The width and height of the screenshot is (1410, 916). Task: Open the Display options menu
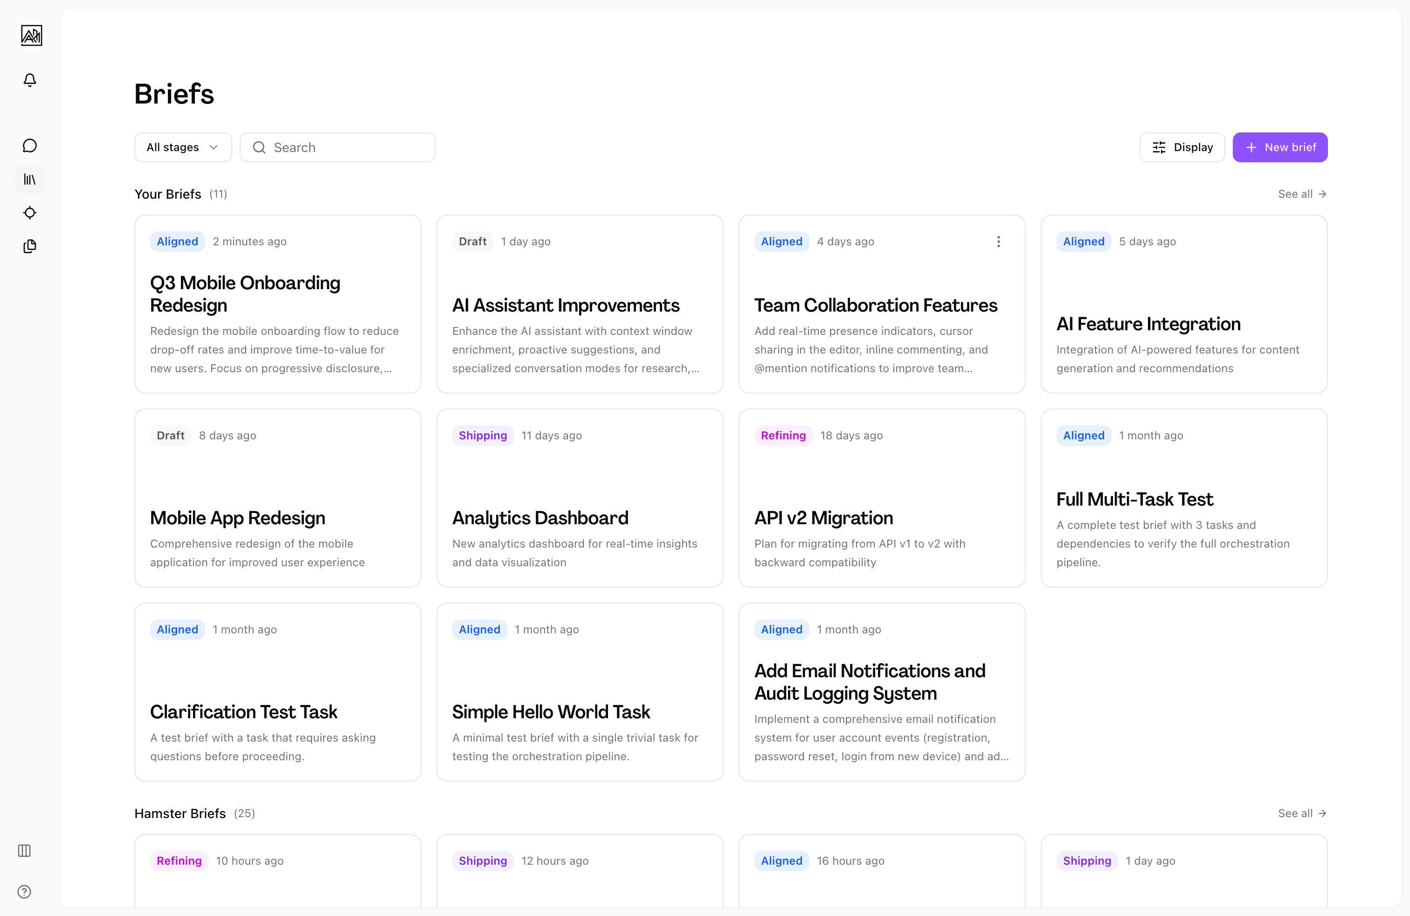pos(1182,147)
